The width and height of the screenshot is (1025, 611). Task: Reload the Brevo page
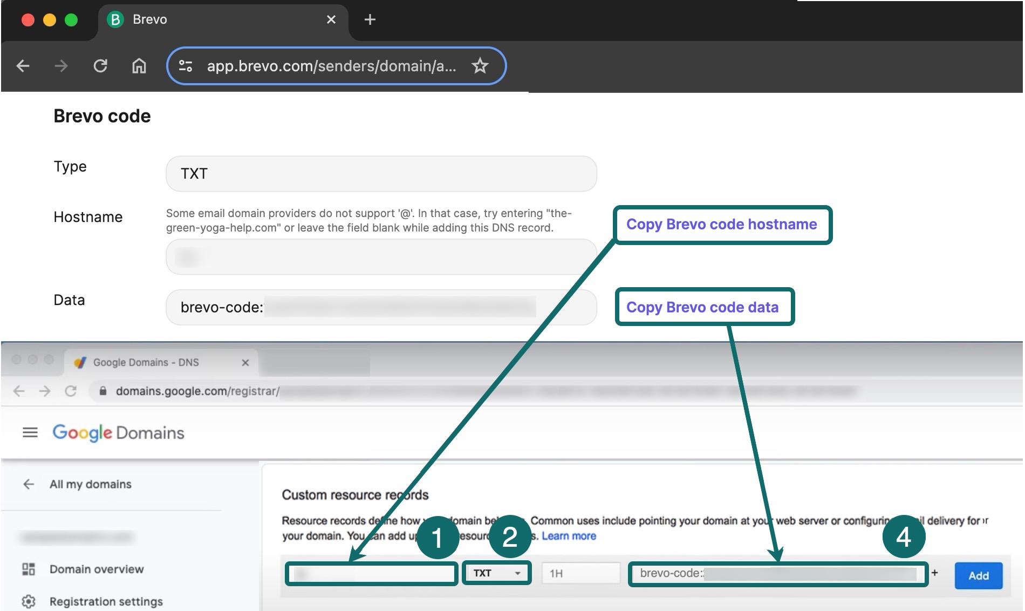coord(100,66)
